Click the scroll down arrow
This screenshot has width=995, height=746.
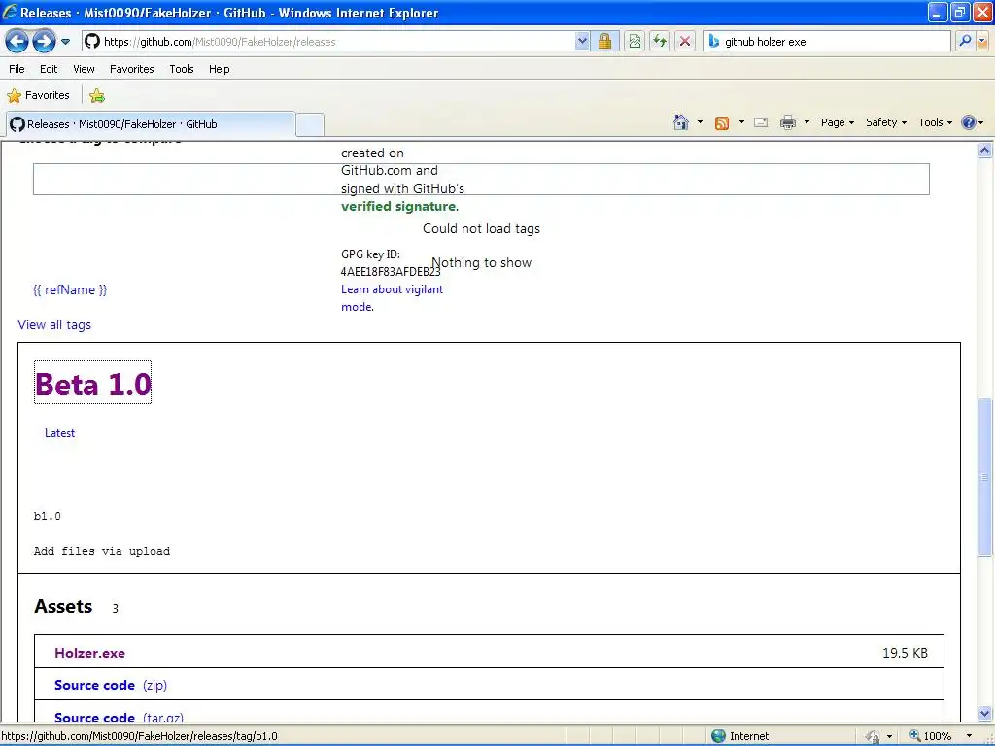pyautogui.click(x=985, y=714)
